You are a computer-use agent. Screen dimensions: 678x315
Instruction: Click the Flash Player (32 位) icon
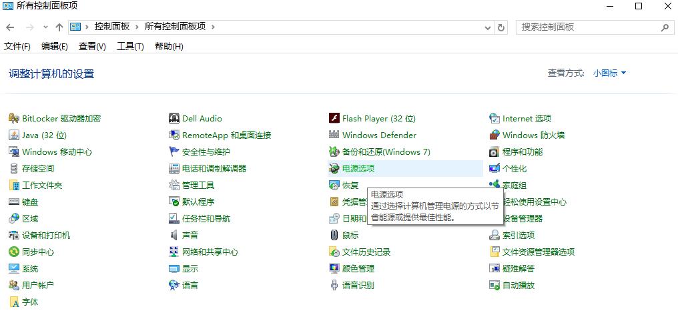click(334, 118)
